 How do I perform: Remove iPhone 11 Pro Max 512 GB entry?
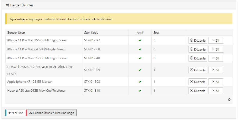pyautogui.click(x=215, y=58)
